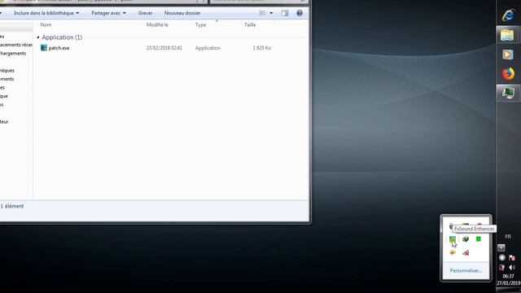This screenshot has height=293, width=521.
Task: Click the FR language indicator
Action: tap(508, 237)
